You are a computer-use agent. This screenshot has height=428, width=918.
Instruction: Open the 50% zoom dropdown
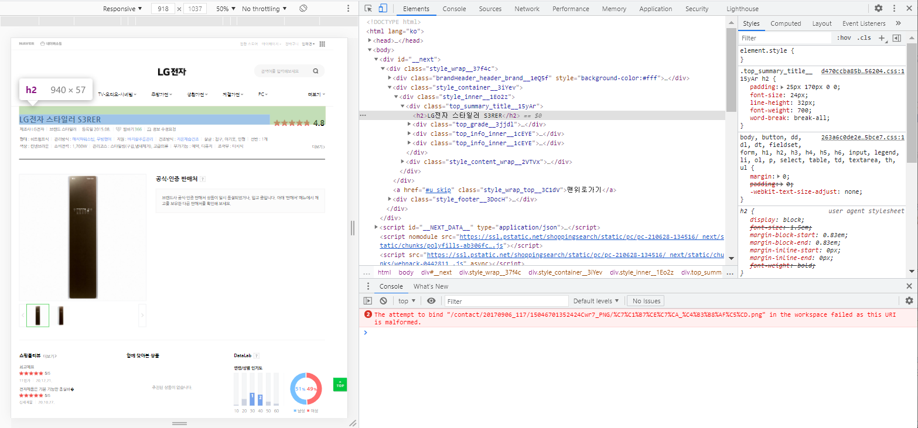coord(226,9)
